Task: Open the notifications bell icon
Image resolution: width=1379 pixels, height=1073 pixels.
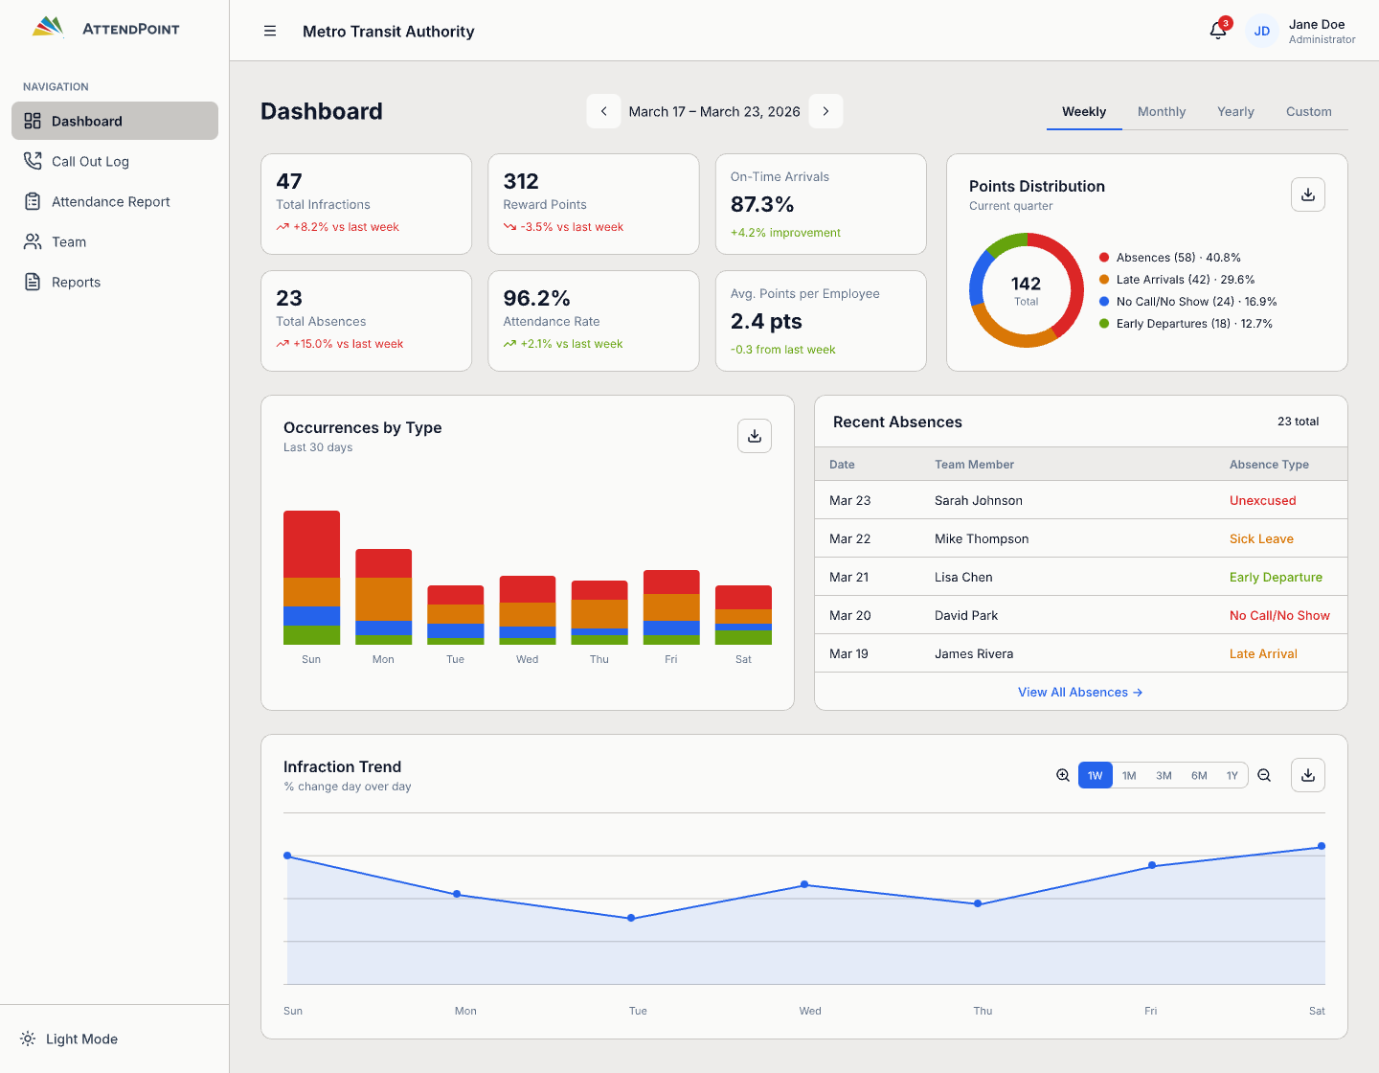Action: coord(1218,31)
